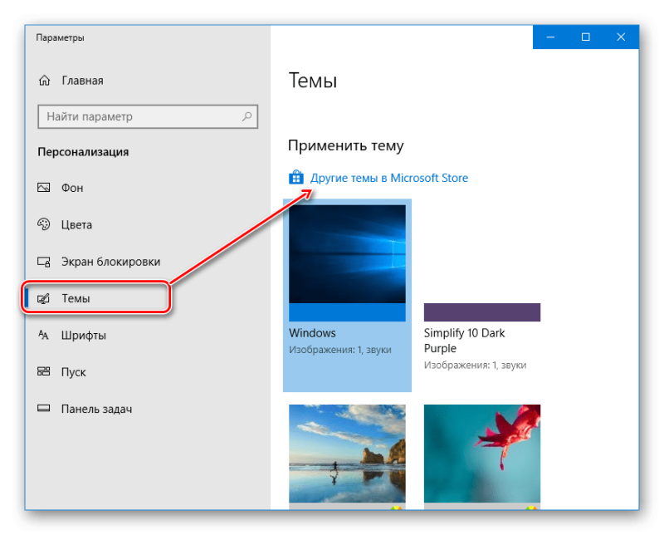Open Другие темы в Microsoft Store link
Viewport: 664px width, 535px height.
point(389,178)
